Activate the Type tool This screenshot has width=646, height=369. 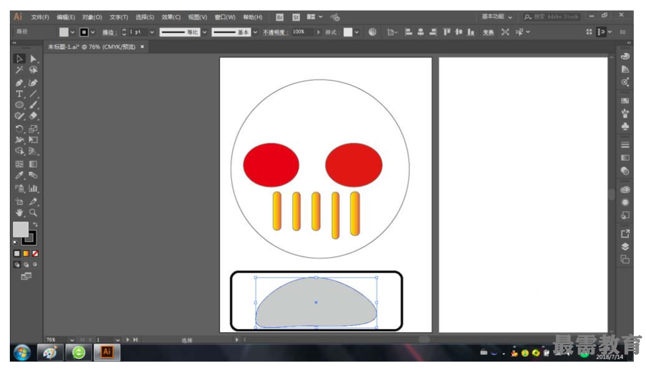coord(19,94)
